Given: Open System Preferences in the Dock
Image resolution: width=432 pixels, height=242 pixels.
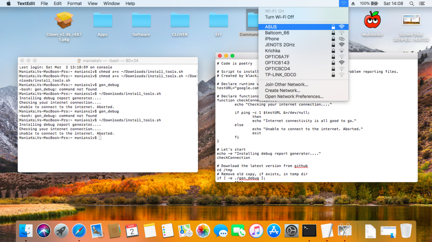Looking at the screenshot, I should pyautogui.click(x=292, y=231).
